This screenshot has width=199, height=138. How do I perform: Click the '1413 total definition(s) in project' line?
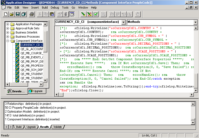[25, 115]
